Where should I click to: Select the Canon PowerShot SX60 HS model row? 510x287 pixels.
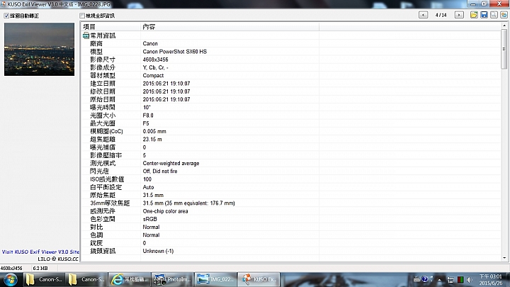291,52
